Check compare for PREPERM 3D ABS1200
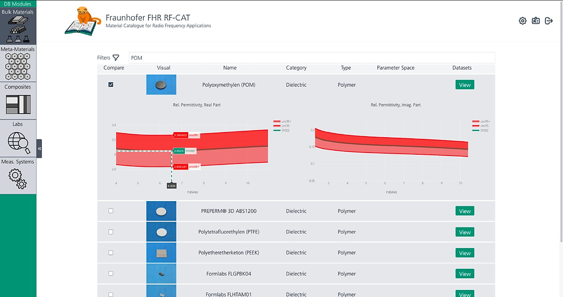563x297 pixels. coord(110,211)
